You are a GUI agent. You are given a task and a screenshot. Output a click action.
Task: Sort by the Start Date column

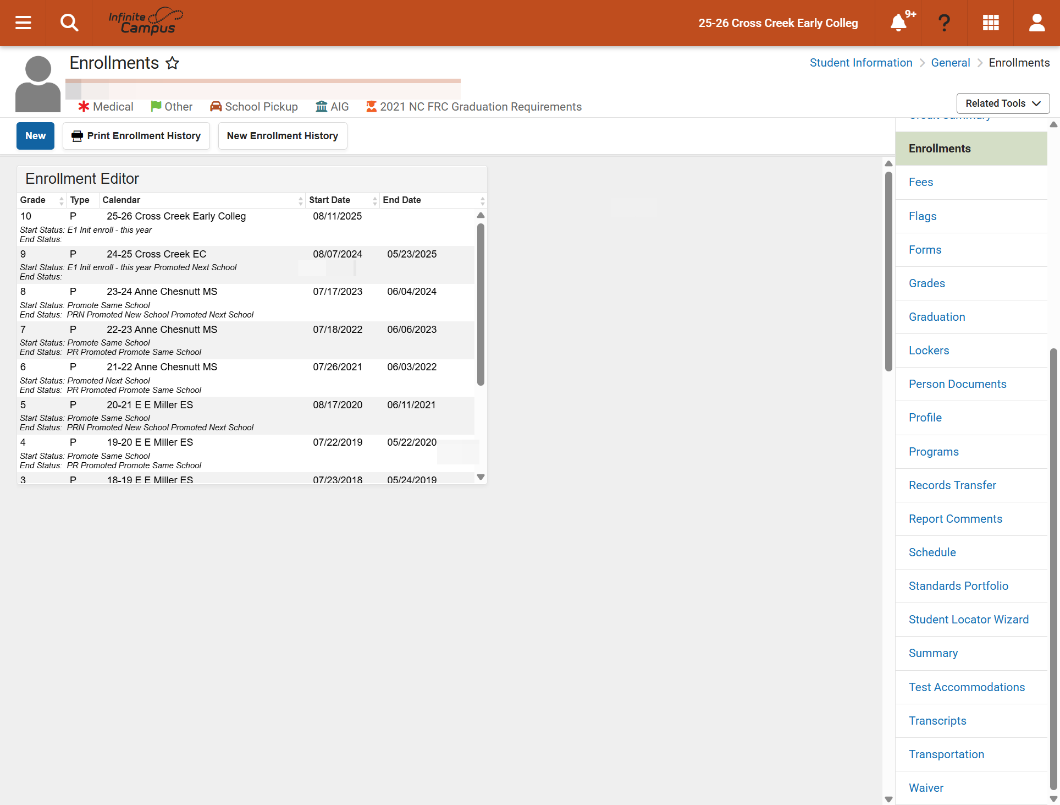(x=343, y=200)
